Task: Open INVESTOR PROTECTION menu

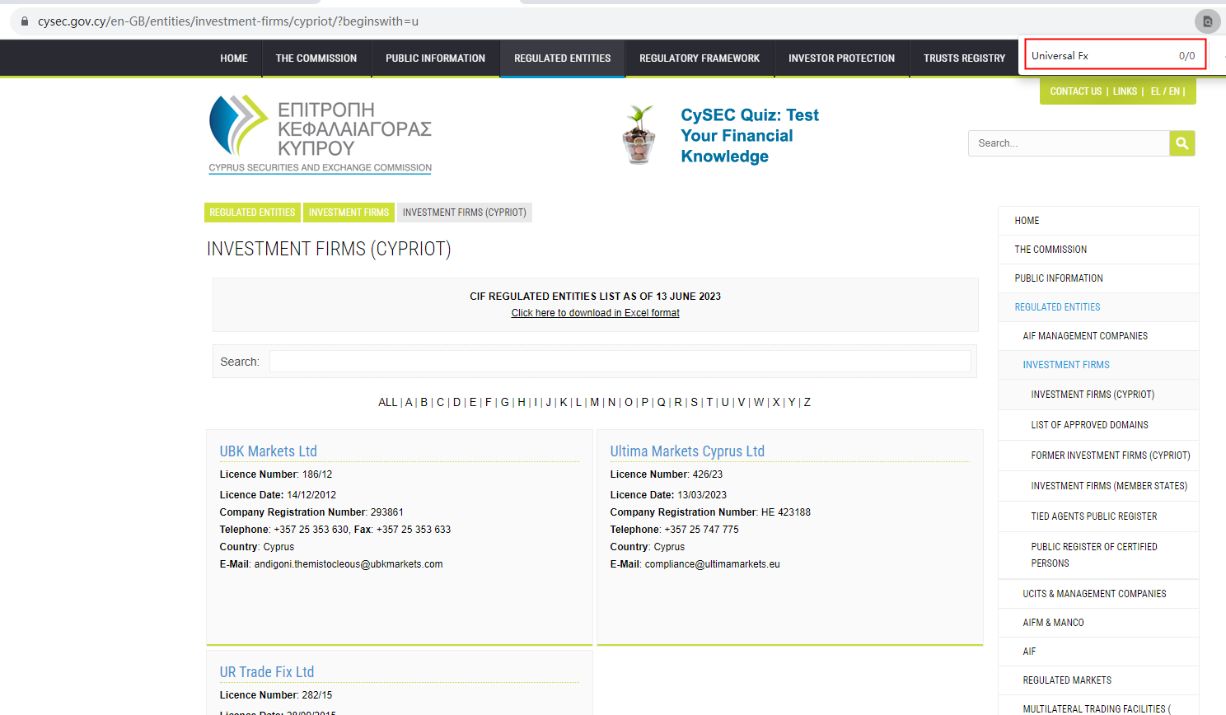Action: click(841, 58)
